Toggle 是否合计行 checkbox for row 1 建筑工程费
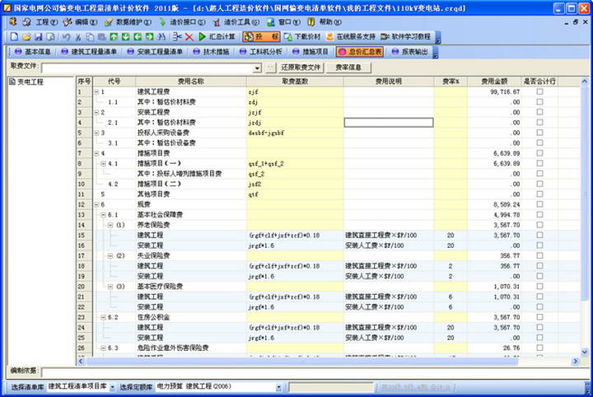 pyautogui.click(x=539, y=91)
